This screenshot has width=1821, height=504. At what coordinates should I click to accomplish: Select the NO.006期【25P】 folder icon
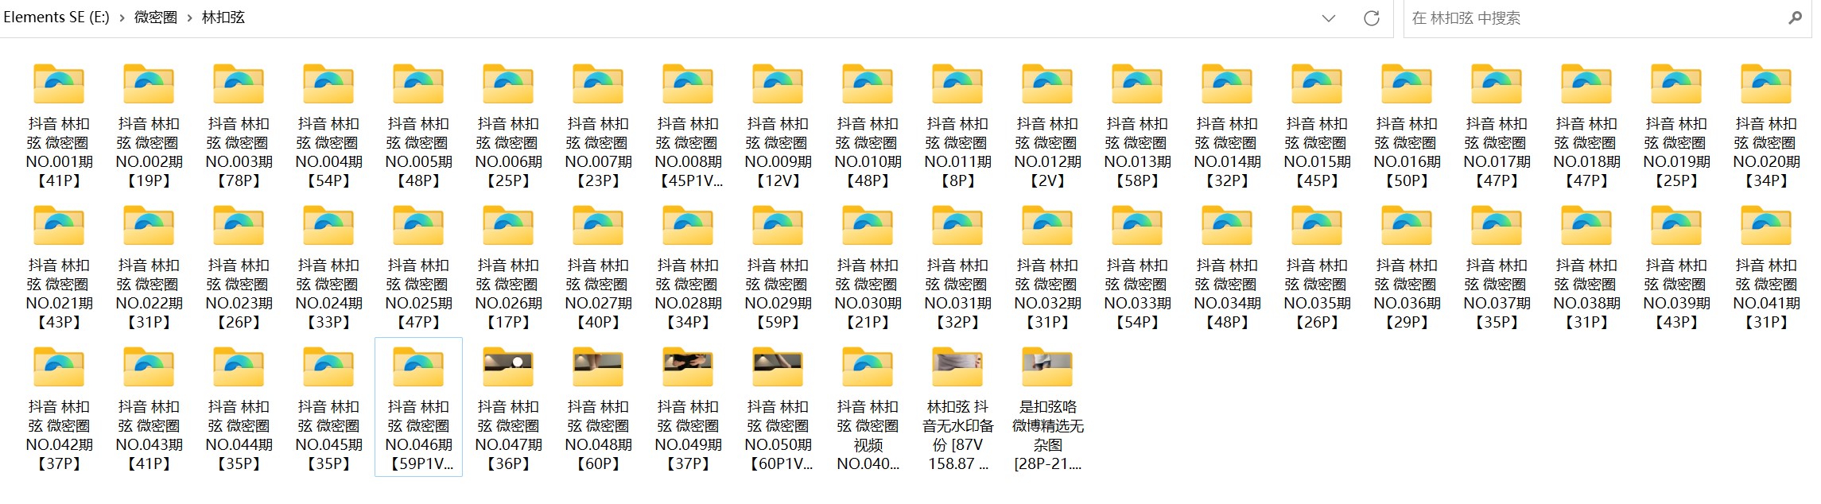click(x=509, y=84)
